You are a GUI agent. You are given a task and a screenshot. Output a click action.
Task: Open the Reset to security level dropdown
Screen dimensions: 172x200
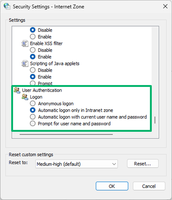(77, 164)
